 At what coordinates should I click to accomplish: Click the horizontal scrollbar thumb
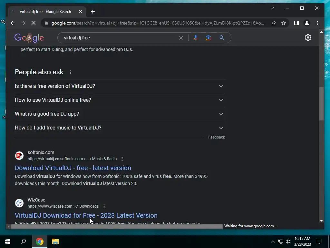[117, 226]
